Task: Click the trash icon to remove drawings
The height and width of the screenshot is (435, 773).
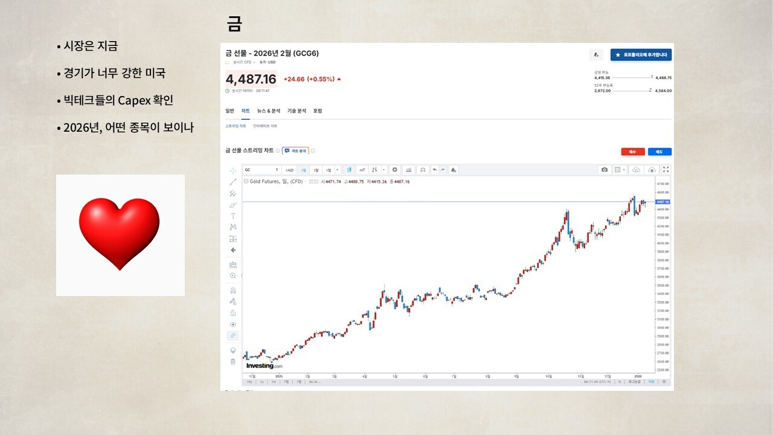Action: (233, 362)
